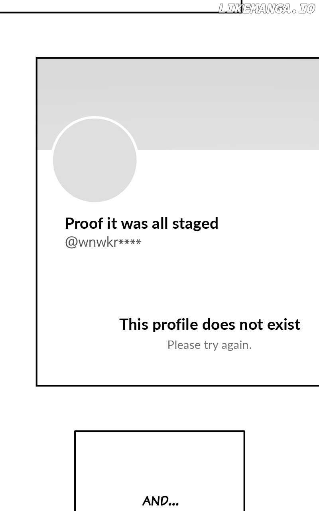Click the "Please try again." message
Viewport: 319px width, 511px height.
coord(209,345)
